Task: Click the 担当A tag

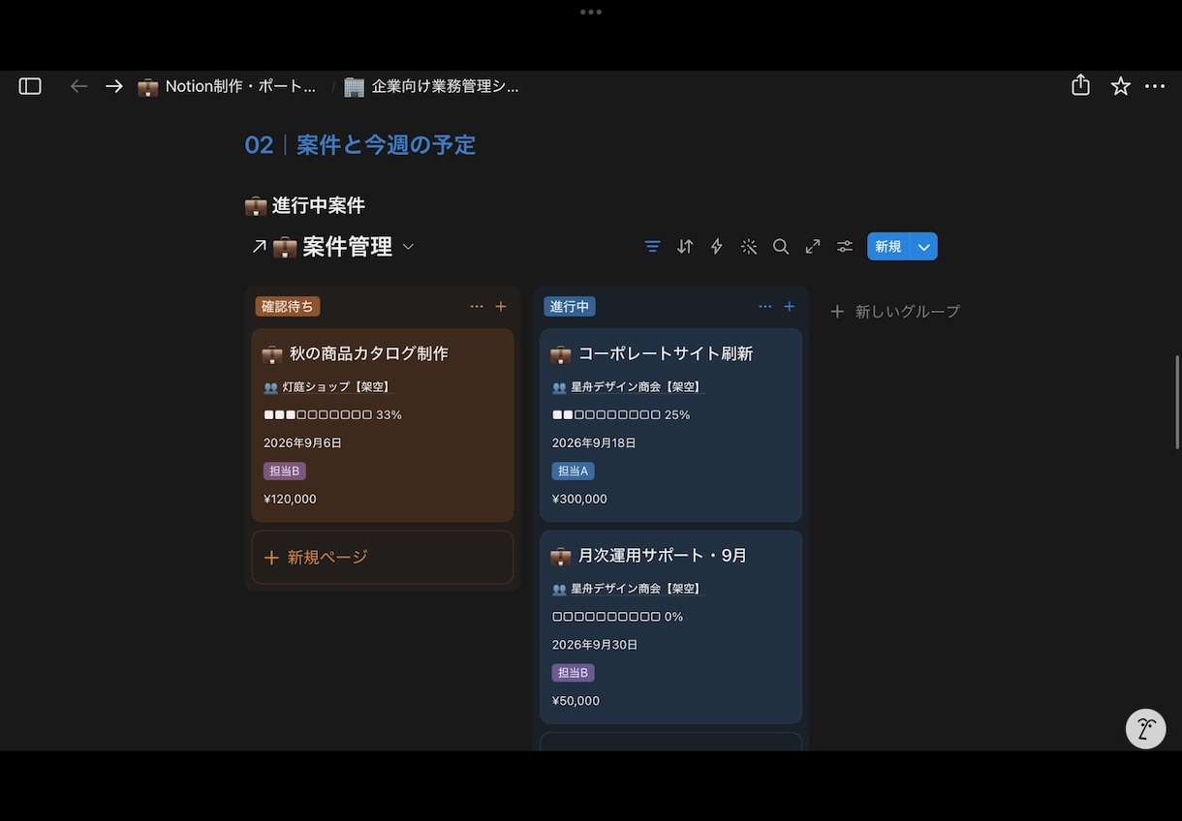Action: click(574, 471)
